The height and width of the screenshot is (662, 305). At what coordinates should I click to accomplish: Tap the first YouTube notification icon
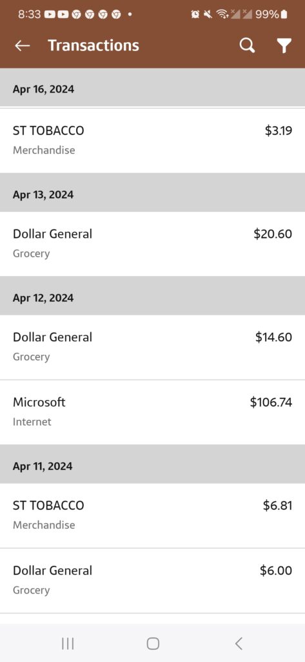pyautogui.click(x=50, y=14)
